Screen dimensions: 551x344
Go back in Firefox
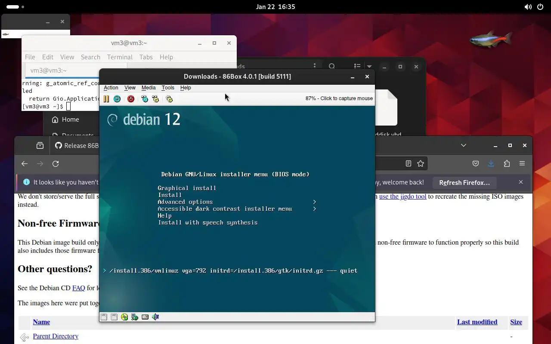pyautogui.click(x=25, y=163)
